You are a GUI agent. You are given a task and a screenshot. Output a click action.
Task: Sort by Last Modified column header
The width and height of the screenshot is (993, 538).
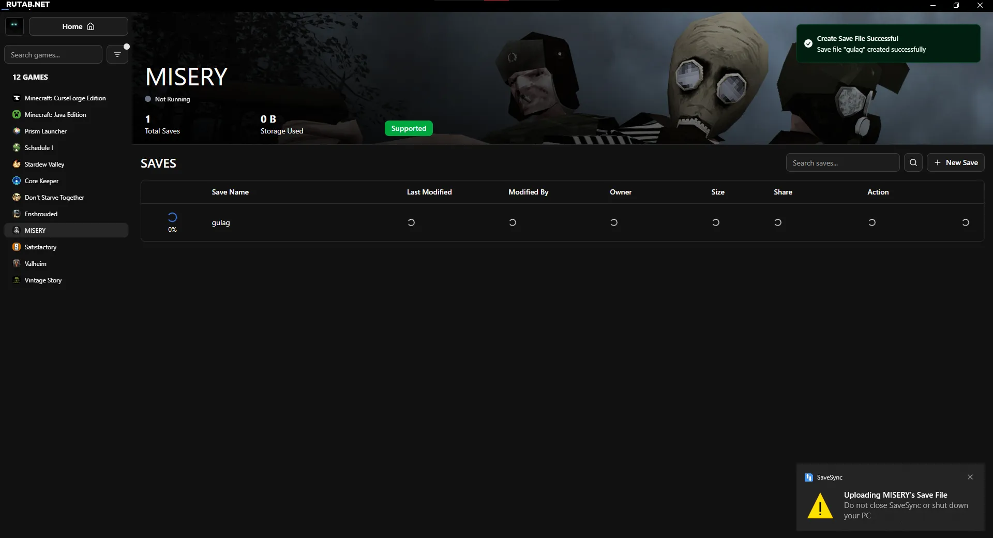click(x=429, y=192)
